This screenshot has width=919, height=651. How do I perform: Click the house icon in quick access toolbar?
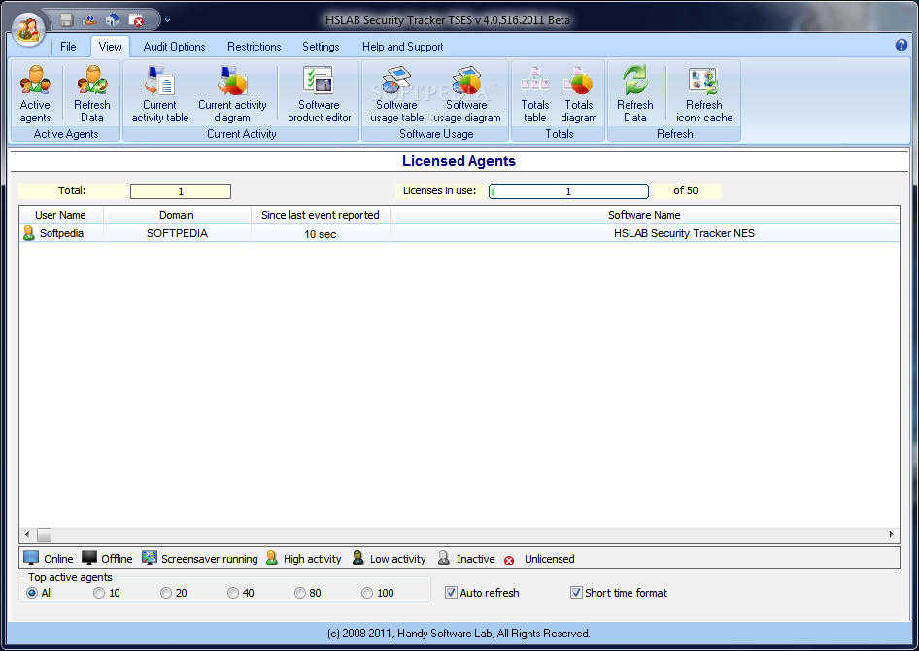pos(113,20)
